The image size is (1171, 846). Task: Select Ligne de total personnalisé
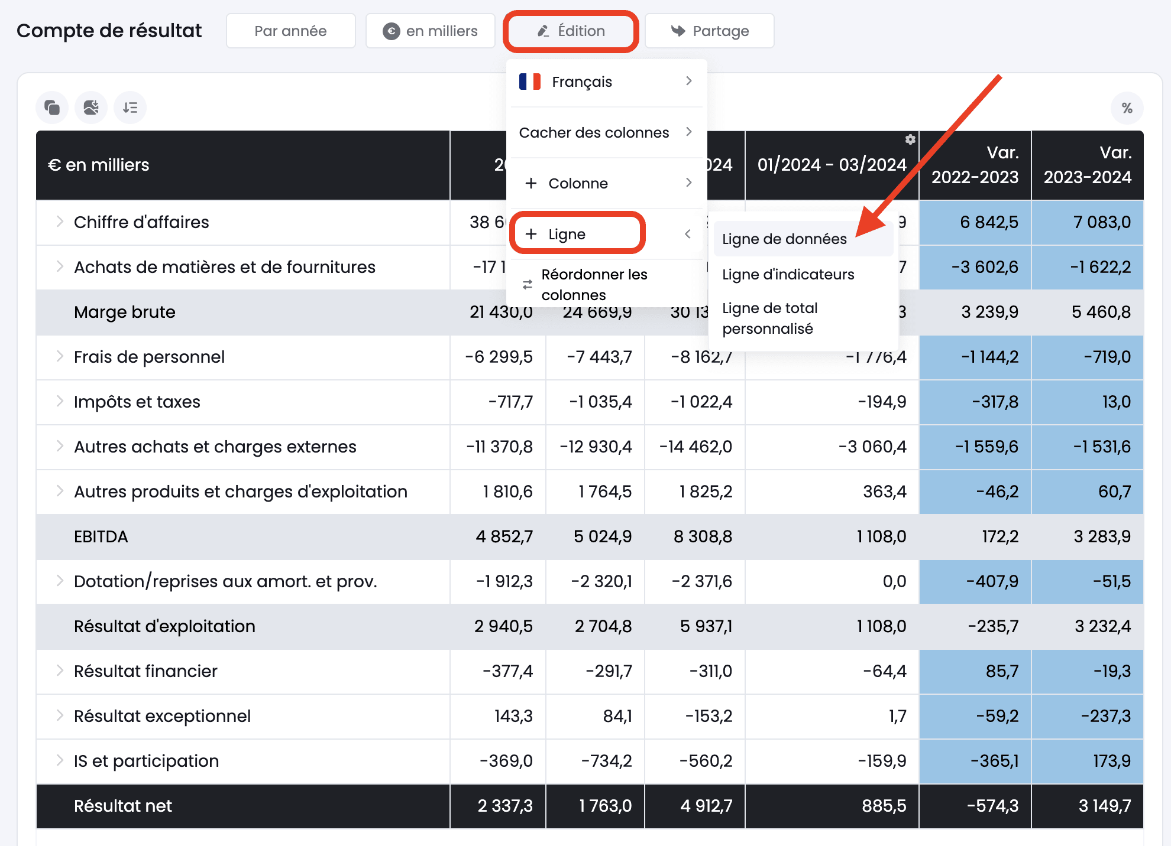[803, 318]
